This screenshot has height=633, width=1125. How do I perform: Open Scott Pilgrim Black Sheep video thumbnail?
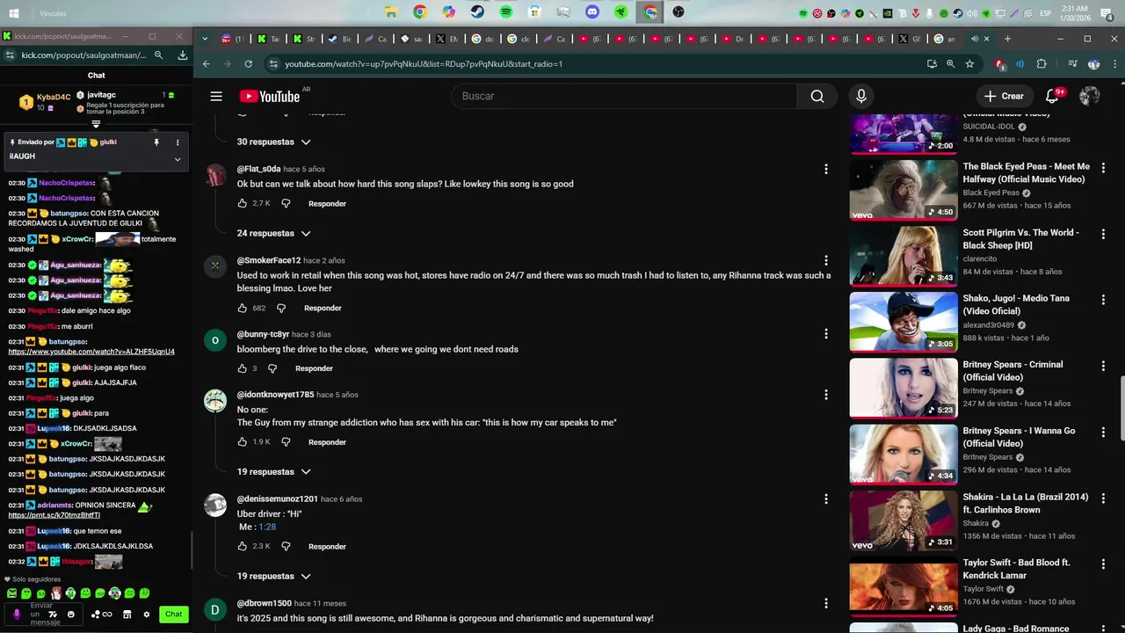tap(904, 256)
